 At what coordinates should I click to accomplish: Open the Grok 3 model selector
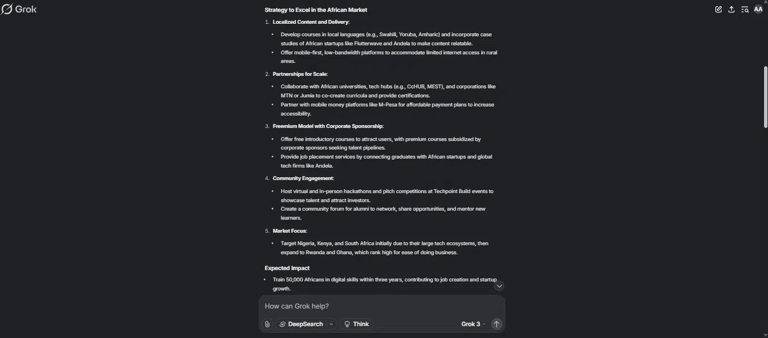pyautogui.click(x=473, y=324)
